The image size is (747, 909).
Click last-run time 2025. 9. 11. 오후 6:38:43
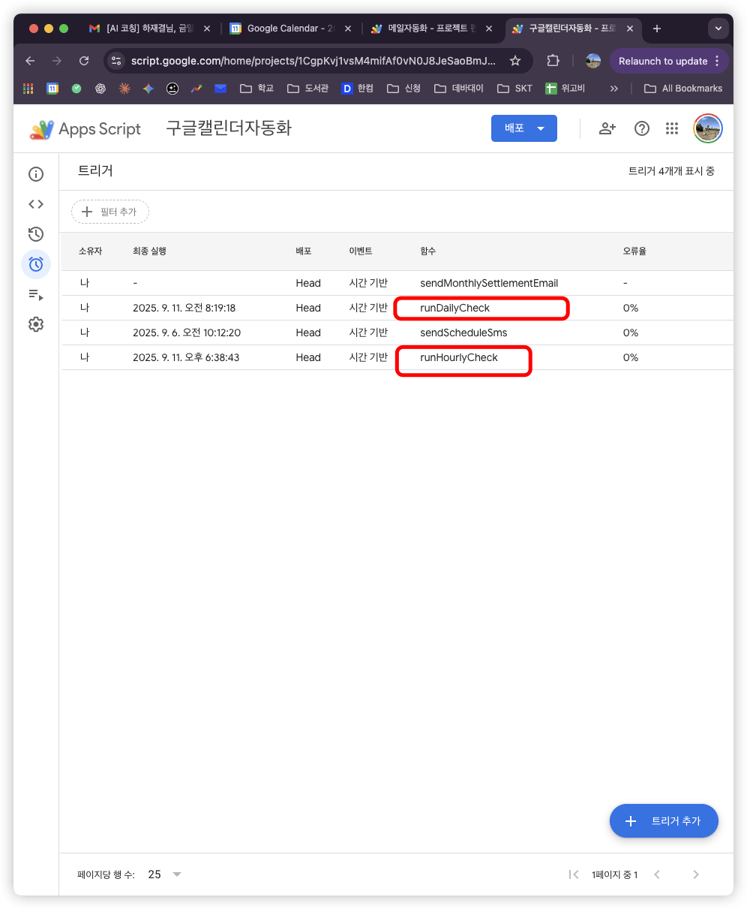click(186, 357)
